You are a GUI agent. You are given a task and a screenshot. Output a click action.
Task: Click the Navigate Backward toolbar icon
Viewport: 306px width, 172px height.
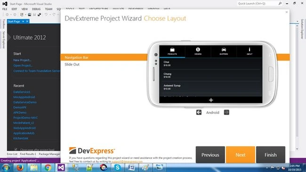[x=7, y=15]
